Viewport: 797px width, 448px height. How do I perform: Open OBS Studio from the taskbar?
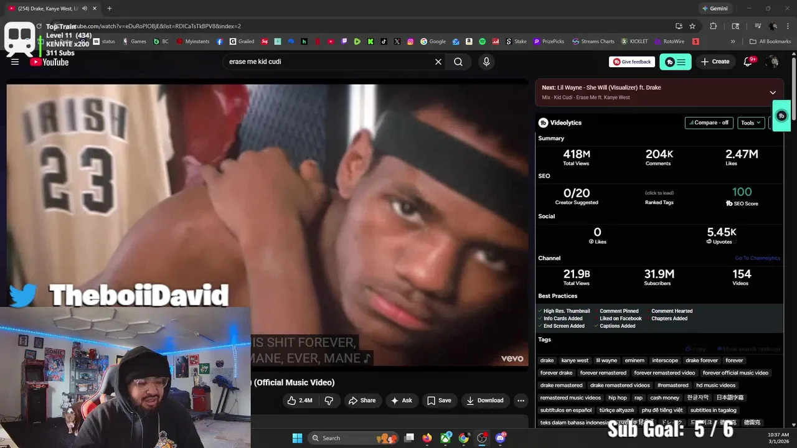pos(481,438)
